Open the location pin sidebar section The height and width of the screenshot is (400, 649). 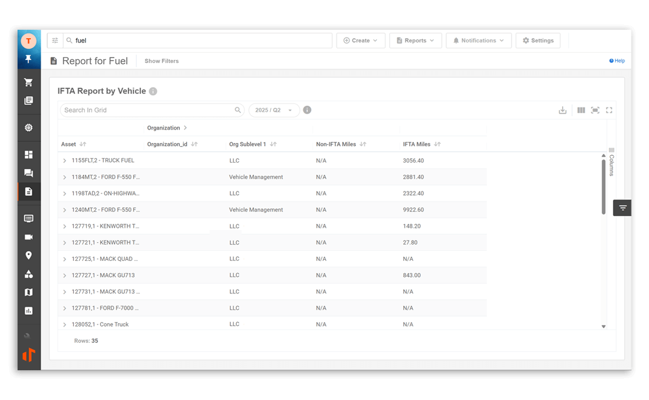tap(29, 256)
